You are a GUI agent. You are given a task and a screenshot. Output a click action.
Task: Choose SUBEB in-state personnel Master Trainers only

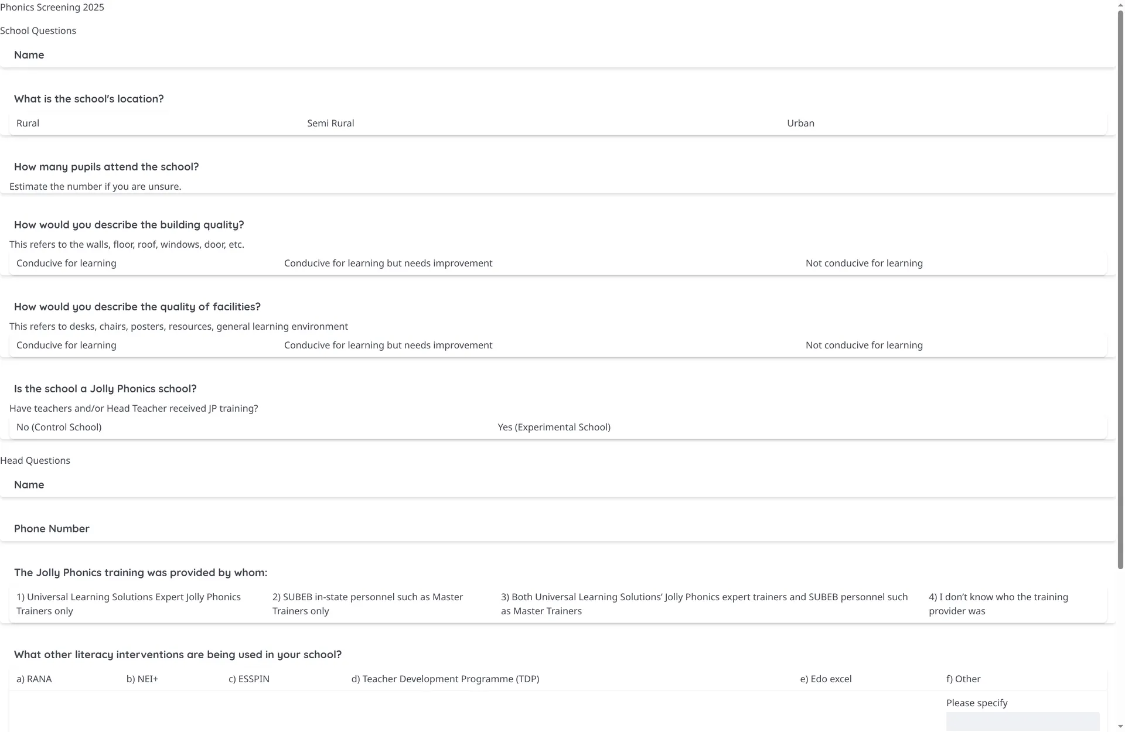pyautogui.click(x=367, y=604)
